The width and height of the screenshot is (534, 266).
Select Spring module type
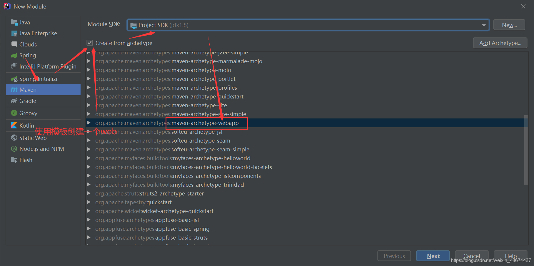(43, 56)
